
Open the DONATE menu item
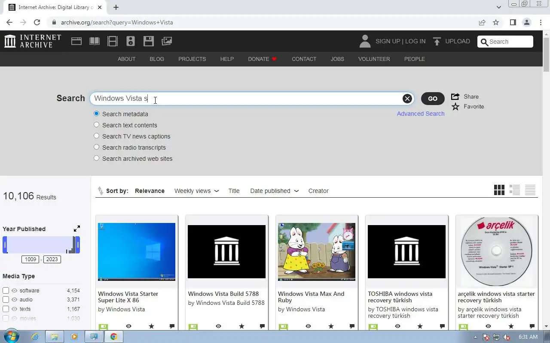tap(263, 59)
